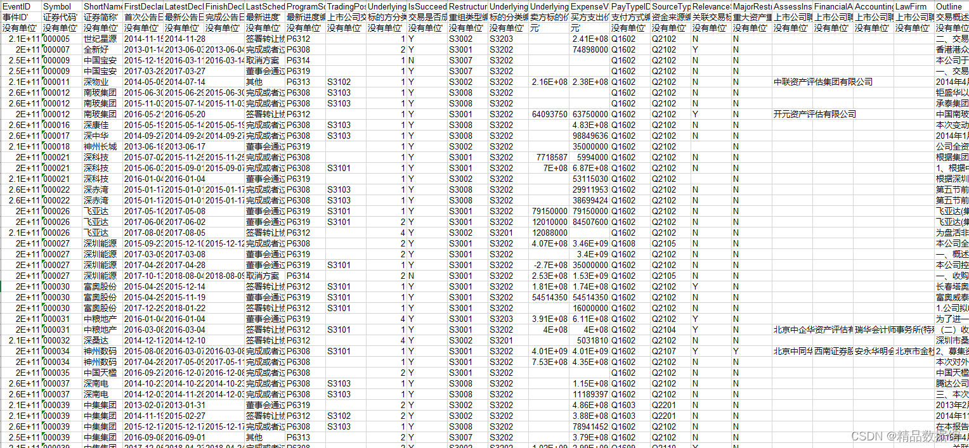This screenshot has width=969, height=448.
Task: Click symbol cell 000011
Action: (62, 82)
